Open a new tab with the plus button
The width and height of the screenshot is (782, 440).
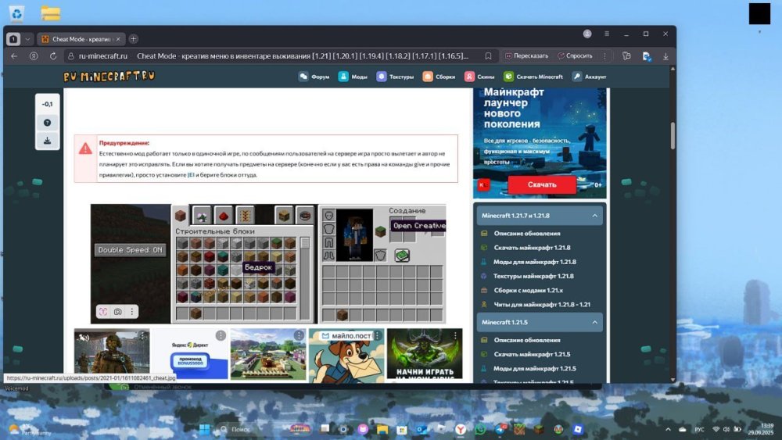pyautogui.click(x=133, y=39)
